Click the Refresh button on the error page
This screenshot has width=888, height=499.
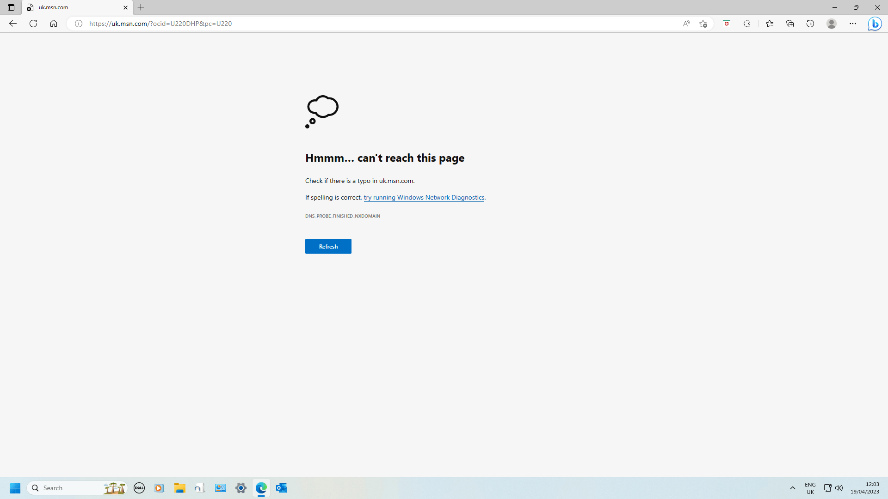(x=328, y=246)
